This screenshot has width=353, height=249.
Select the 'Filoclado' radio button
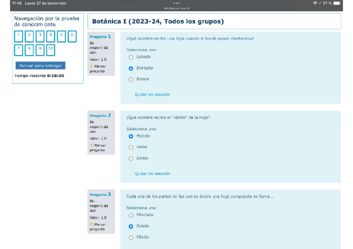pos(131,215)
